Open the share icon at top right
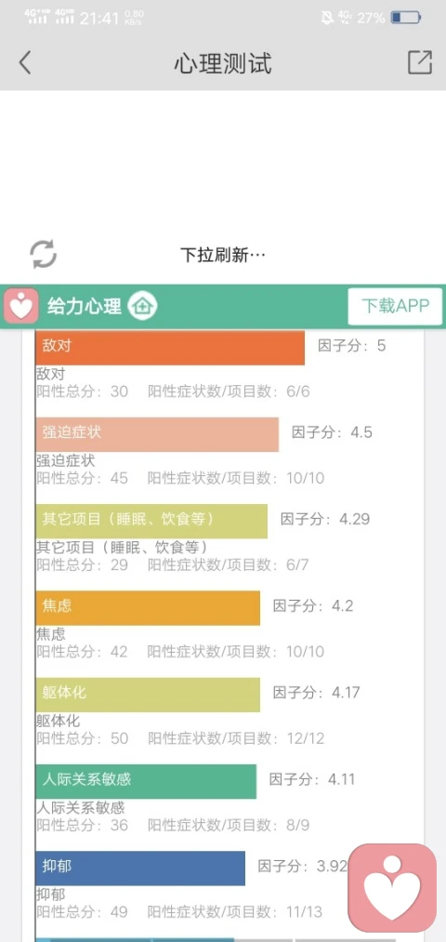Viewport: 446px width, 942px height. pos(420,62)
